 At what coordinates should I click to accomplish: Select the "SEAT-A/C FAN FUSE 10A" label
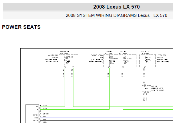click(69, 60)
